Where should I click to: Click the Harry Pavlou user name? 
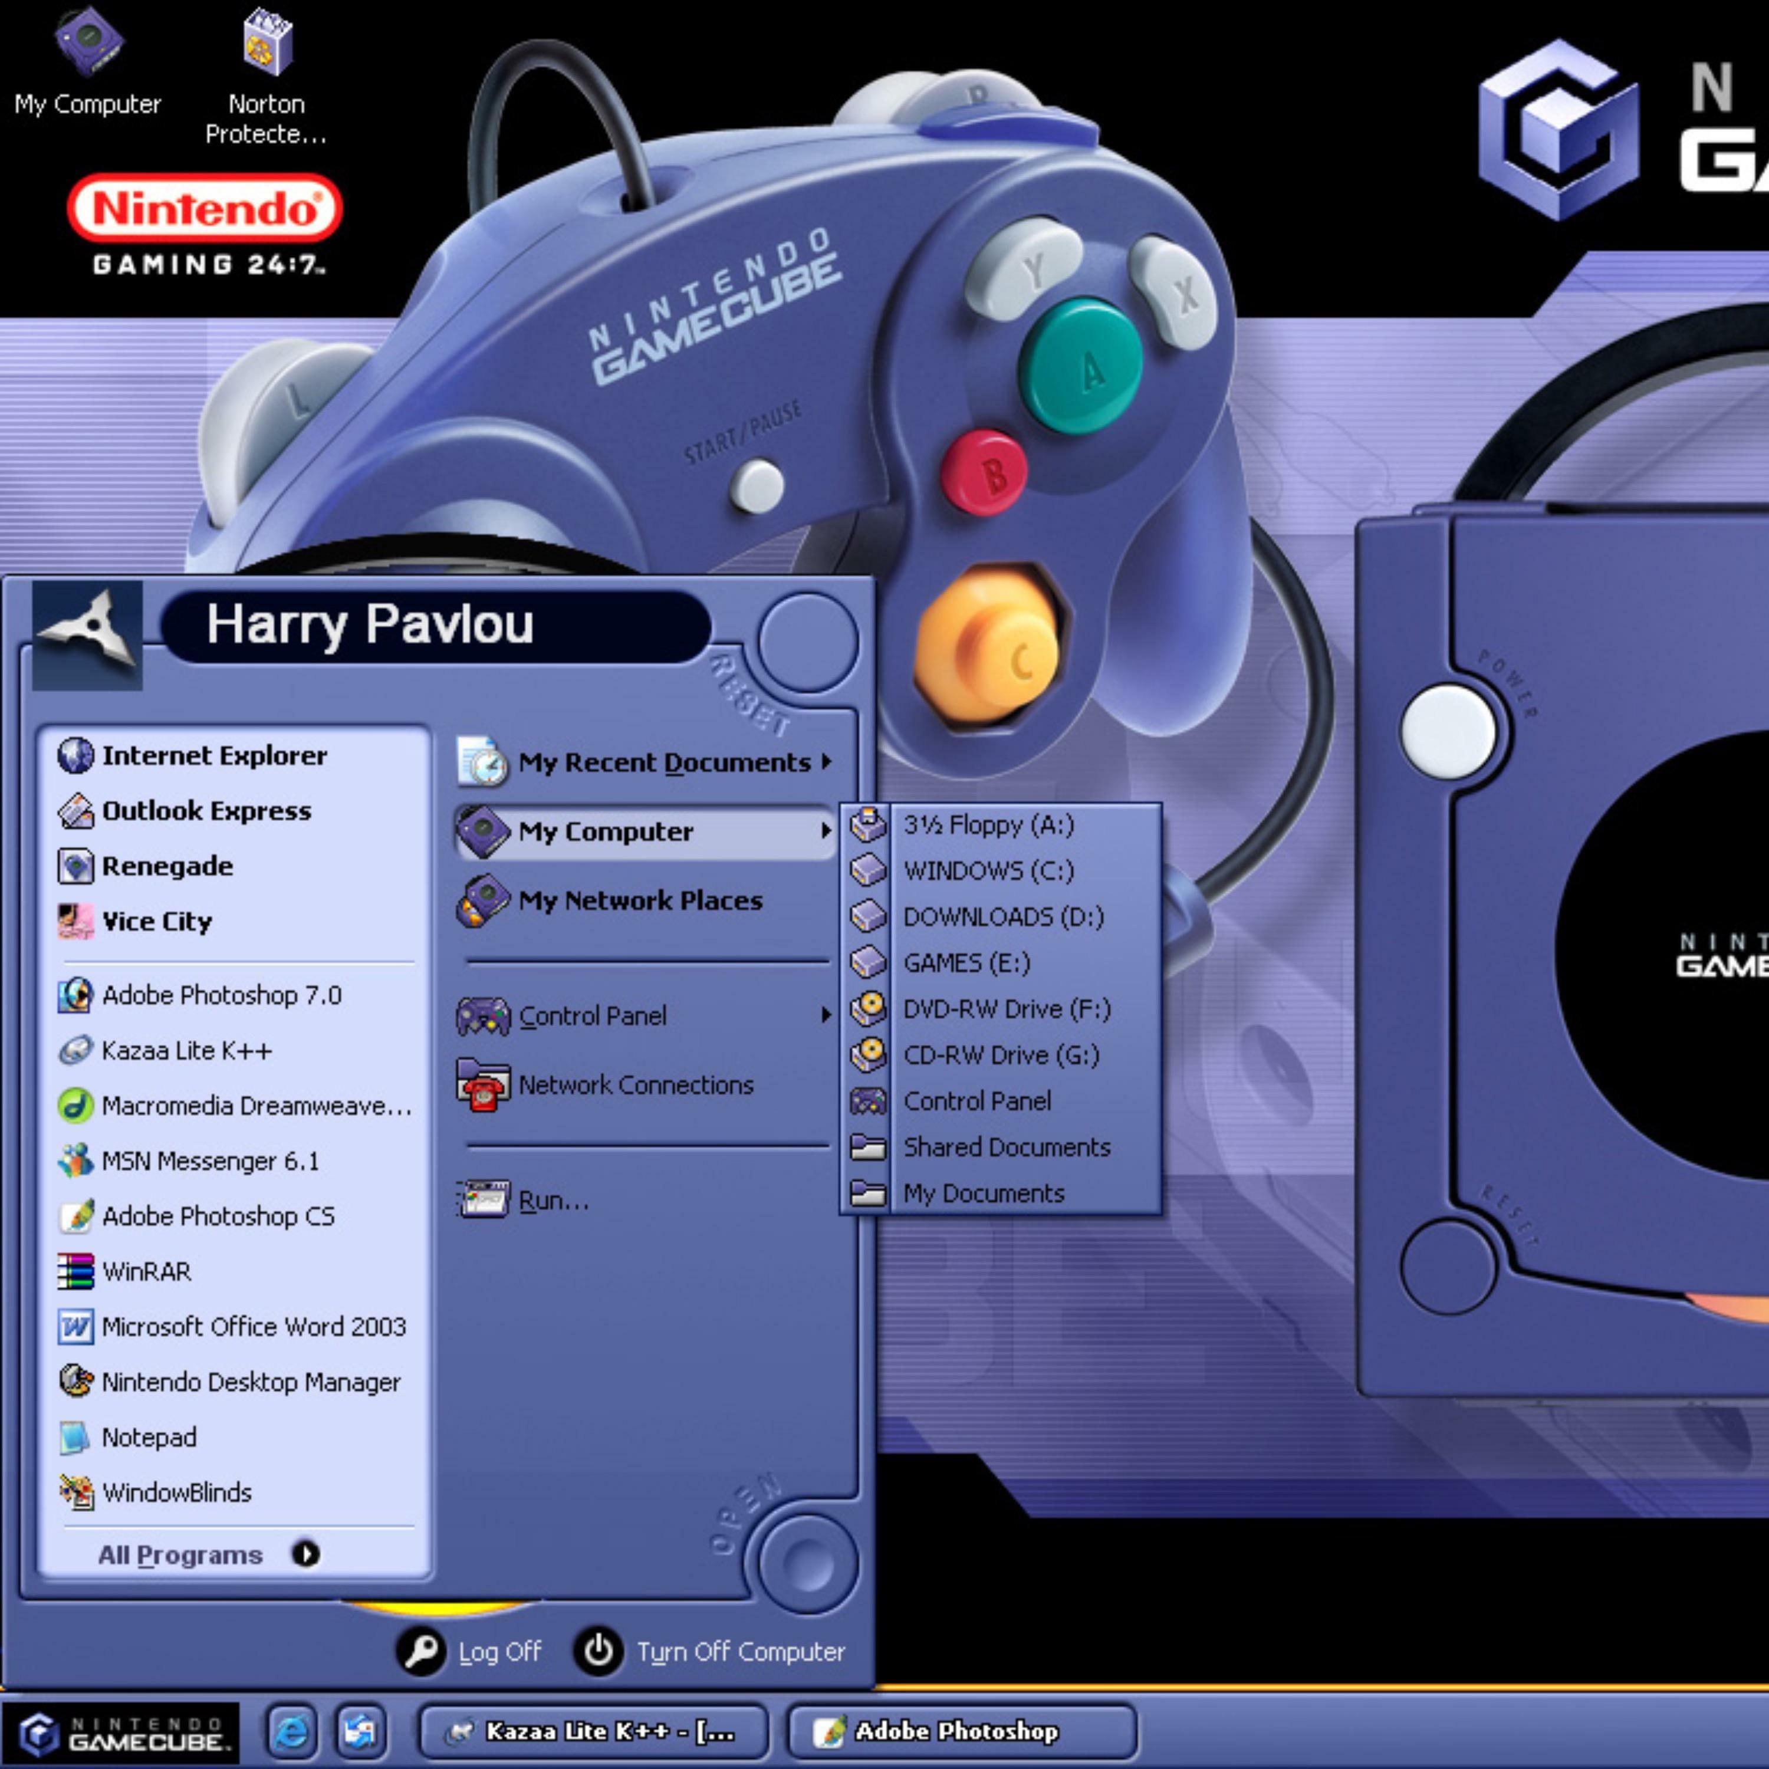tap(370, 626)
